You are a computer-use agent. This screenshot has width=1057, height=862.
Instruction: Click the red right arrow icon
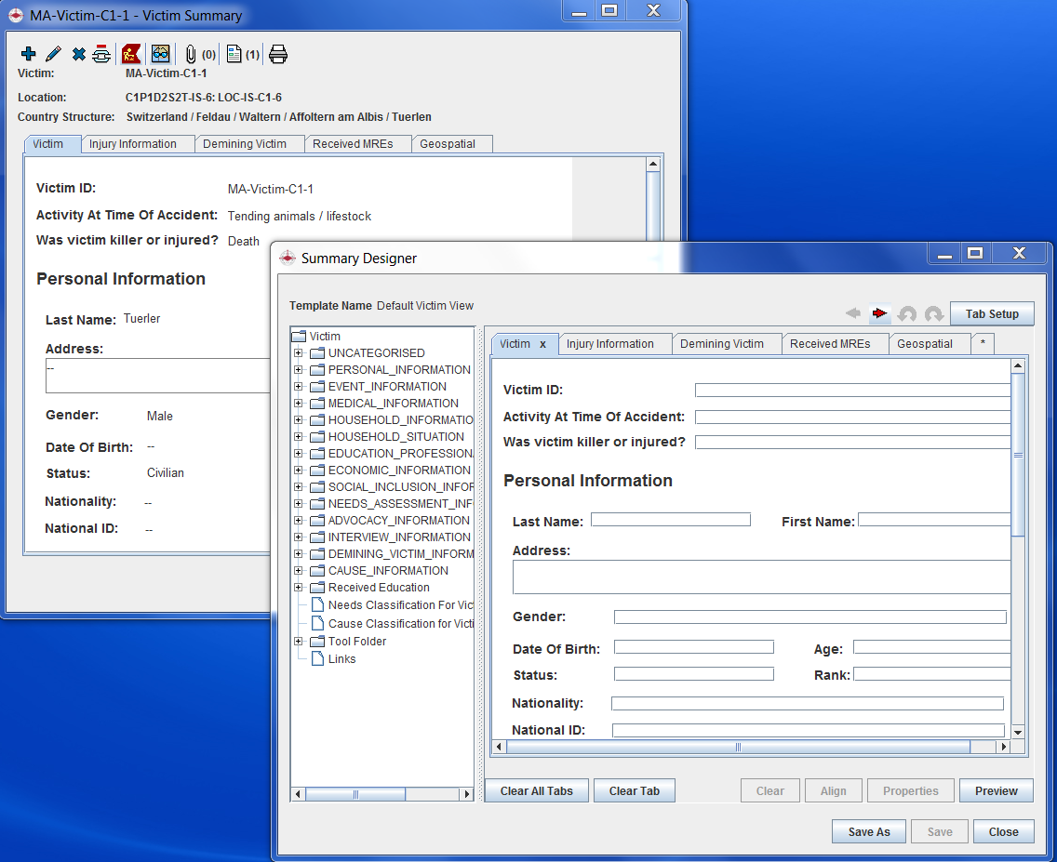(879, 314)
